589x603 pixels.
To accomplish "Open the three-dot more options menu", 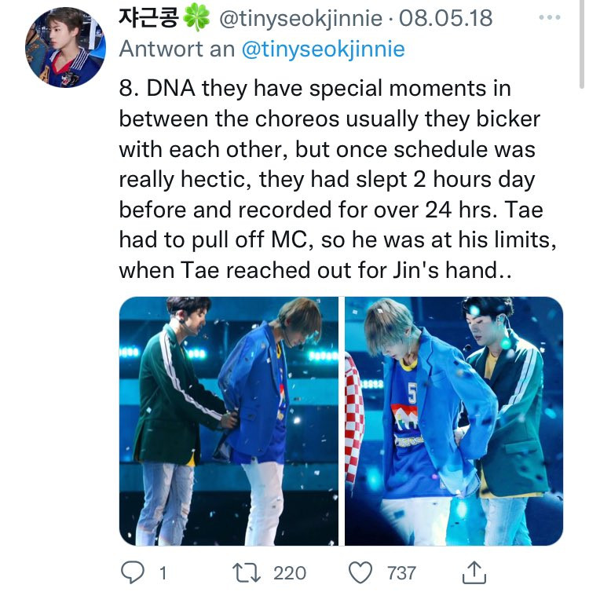I will [550, 17].
